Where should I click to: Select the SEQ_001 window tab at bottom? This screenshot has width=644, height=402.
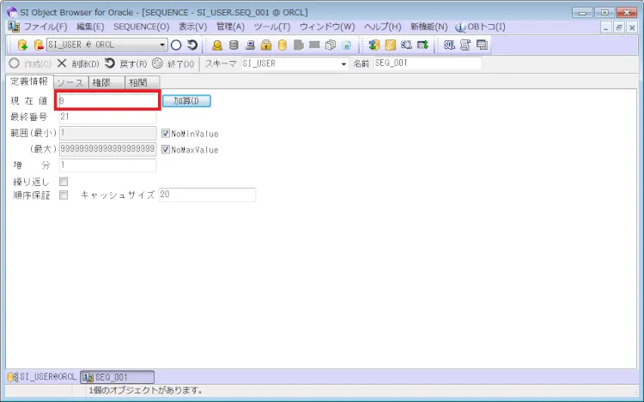pos(117,377)
